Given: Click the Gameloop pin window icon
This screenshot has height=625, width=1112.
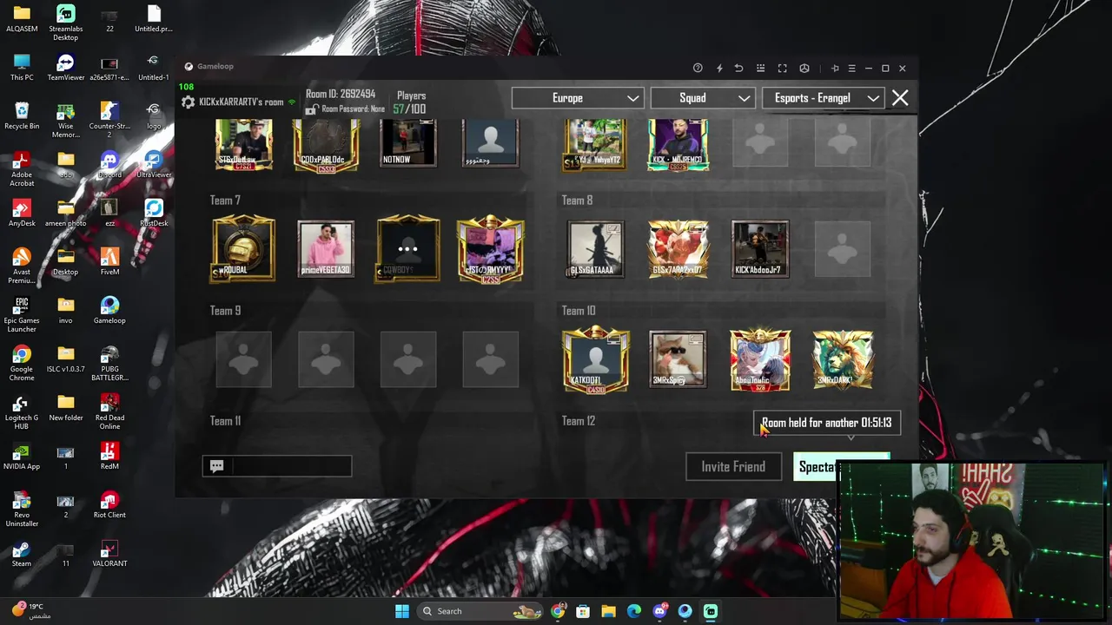Looking at the screenshot, I should (x=835, y=69).
